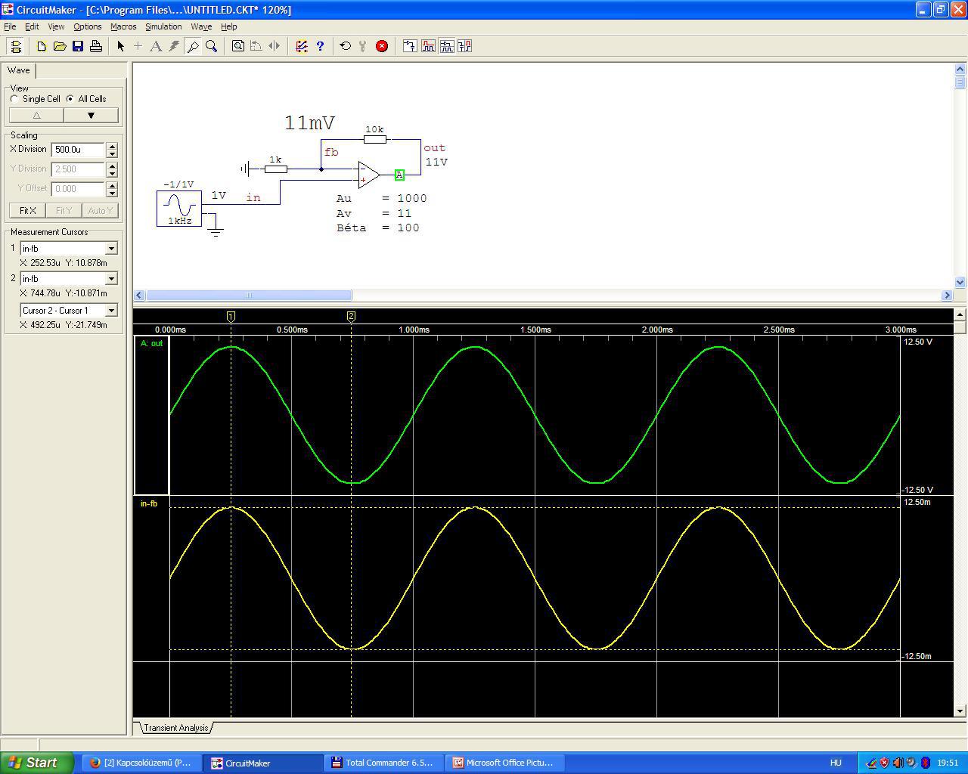This screenshot has height=774, width=968.
Task: Click the magnifying glass zoom tool
Action: 212,46
